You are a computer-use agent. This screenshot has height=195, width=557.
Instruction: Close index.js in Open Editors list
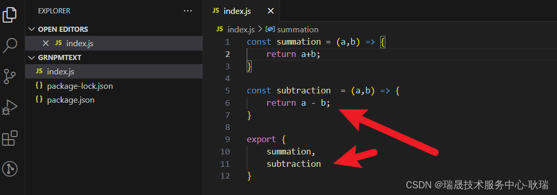pyautogui.click(x=45, y=43)
